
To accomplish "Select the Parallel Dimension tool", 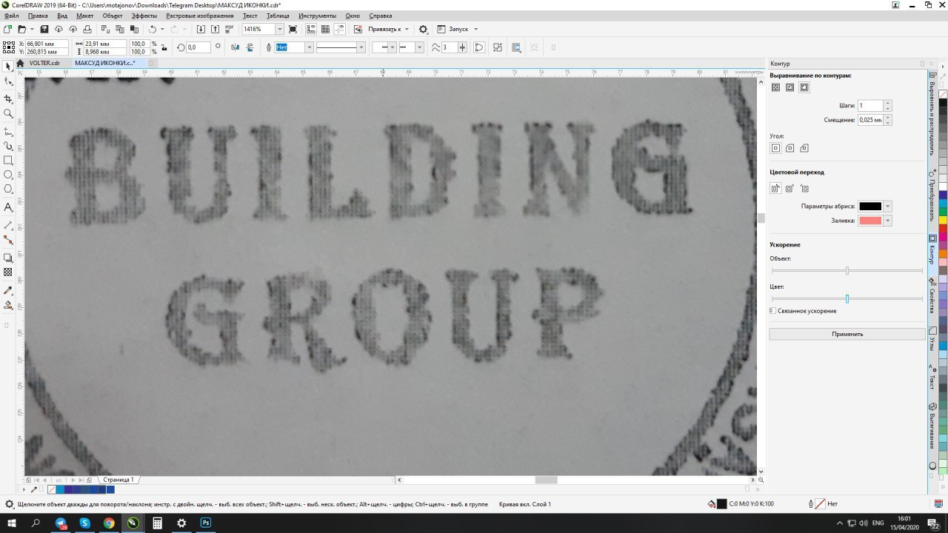I will 8,224.
